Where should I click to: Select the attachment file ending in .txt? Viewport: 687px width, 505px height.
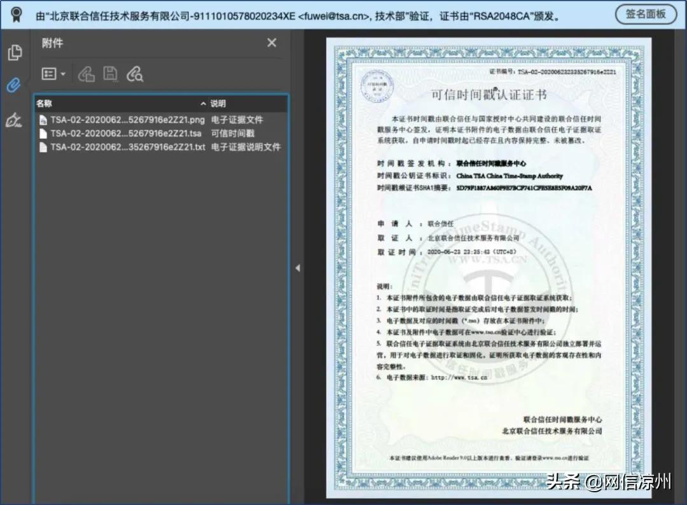pyautogui.click(x=127, y=147)
